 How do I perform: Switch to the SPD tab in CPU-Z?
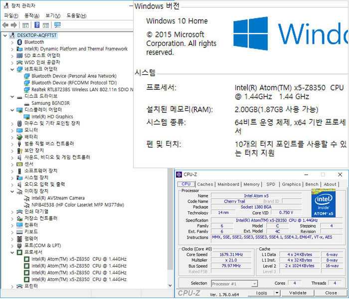pos(271,184)
